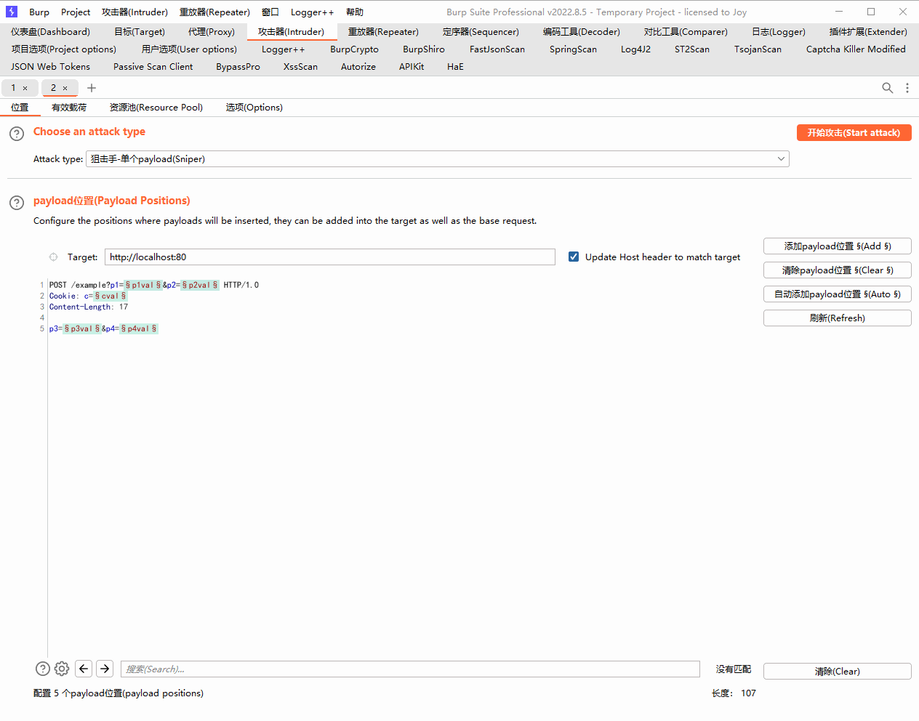Switch to the 选项(Options) sub-tab
The height and width of the screenshot is (721, 919).
254,108
